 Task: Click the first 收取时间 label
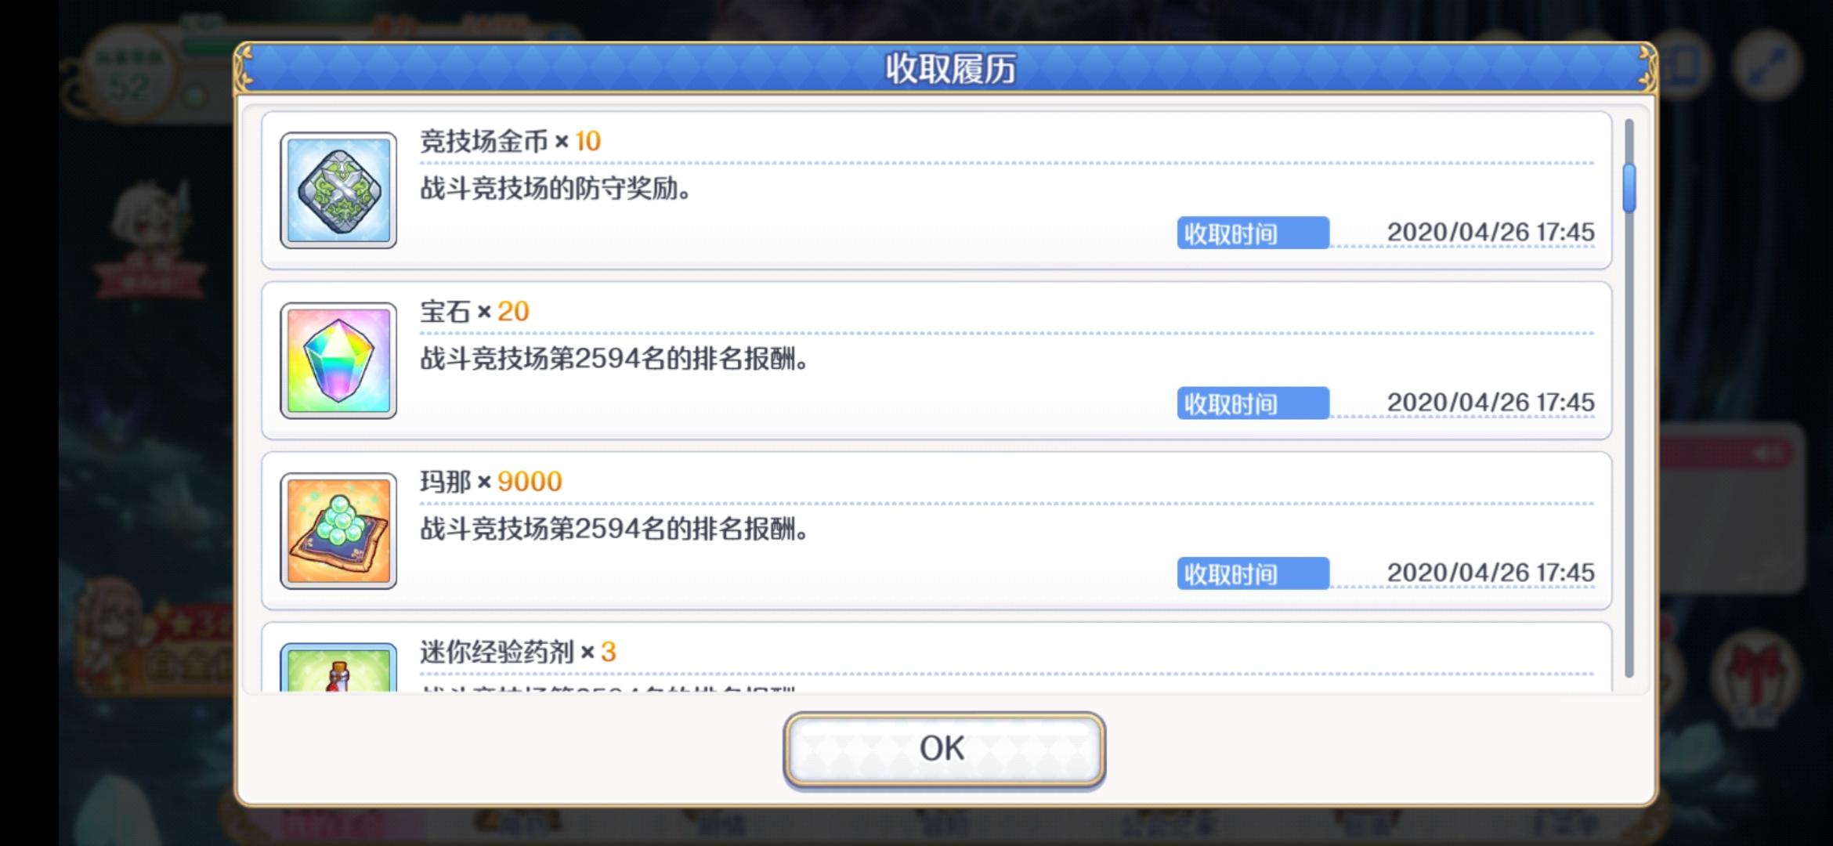[1253, 233]
